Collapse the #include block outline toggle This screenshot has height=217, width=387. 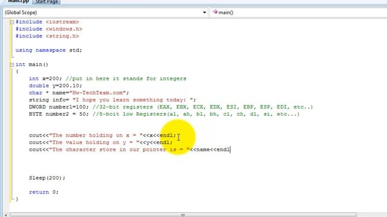click(x=11, y=22)
